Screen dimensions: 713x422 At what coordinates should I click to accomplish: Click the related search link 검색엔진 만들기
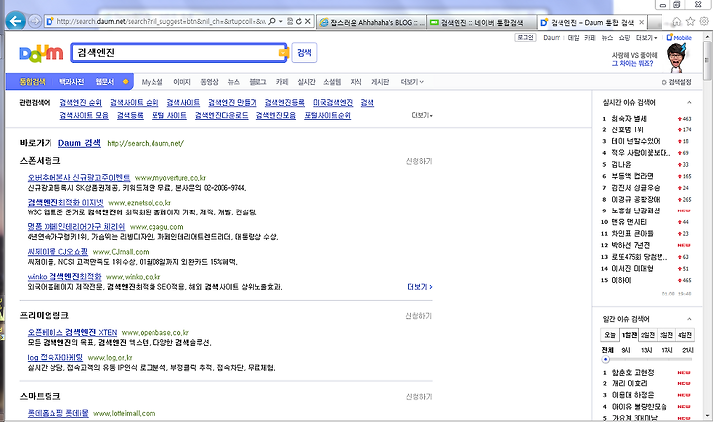coord(233,103)
